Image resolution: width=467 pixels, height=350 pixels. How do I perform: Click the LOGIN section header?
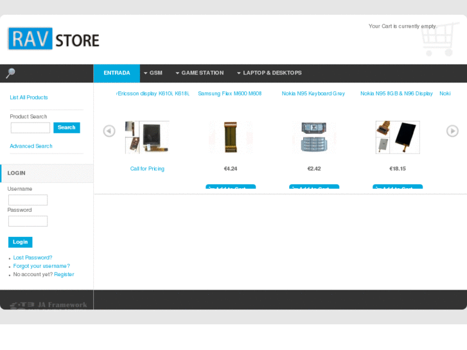coord(47,173)
